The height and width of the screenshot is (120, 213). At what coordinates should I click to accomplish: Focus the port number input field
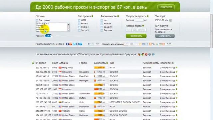click(136, 30)
